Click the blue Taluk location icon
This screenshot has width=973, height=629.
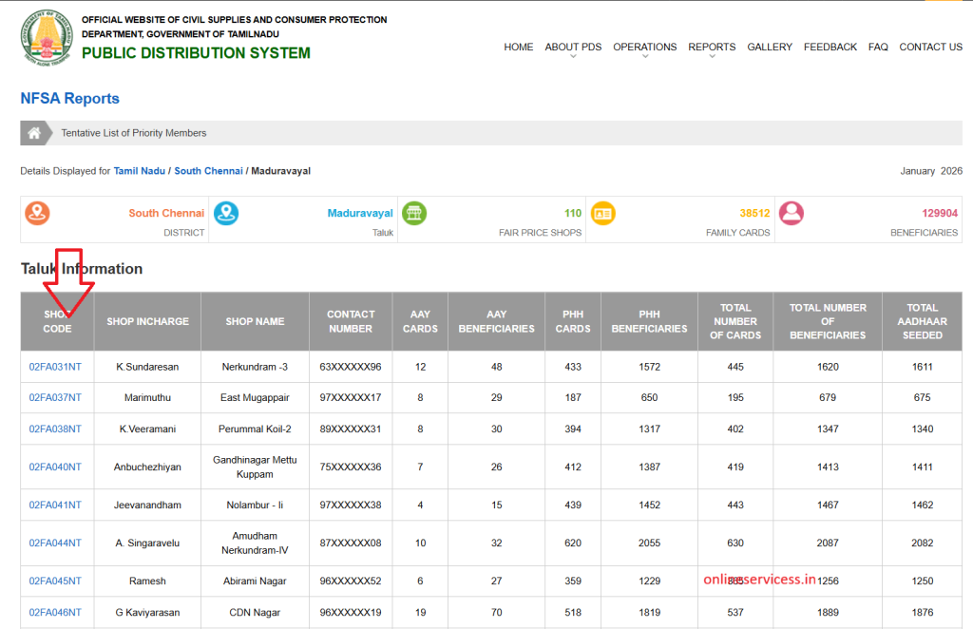click(225, 213)
